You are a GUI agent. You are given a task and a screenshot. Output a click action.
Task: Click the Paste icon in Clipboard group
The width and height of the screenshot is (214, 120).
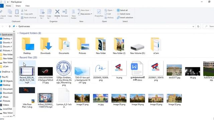[x=17, y=12]
